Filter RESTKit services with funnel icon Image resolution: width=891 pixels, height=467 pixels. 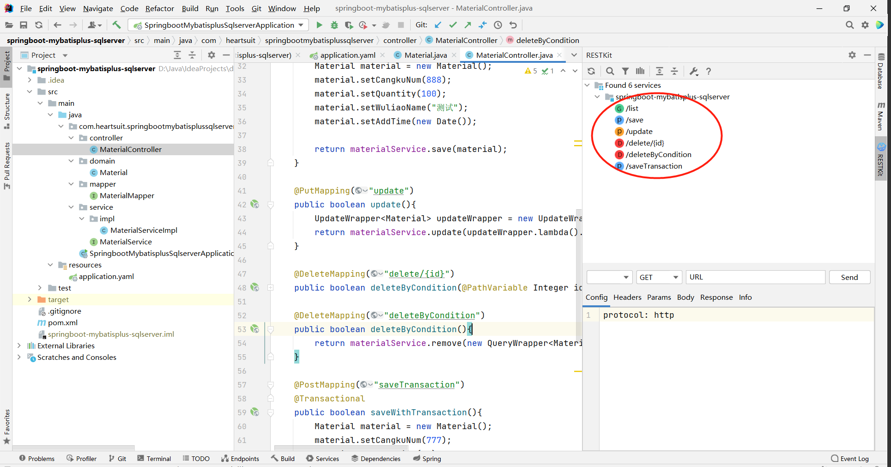(x=625, y=71)
